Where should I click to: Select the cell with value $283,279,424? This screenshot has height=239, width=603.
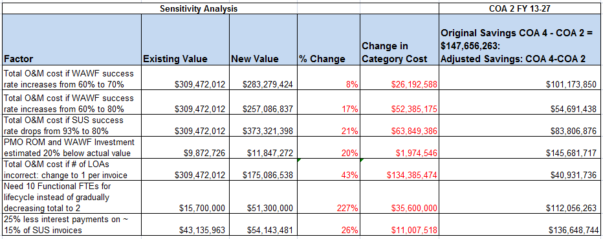(x=263, y=78)
